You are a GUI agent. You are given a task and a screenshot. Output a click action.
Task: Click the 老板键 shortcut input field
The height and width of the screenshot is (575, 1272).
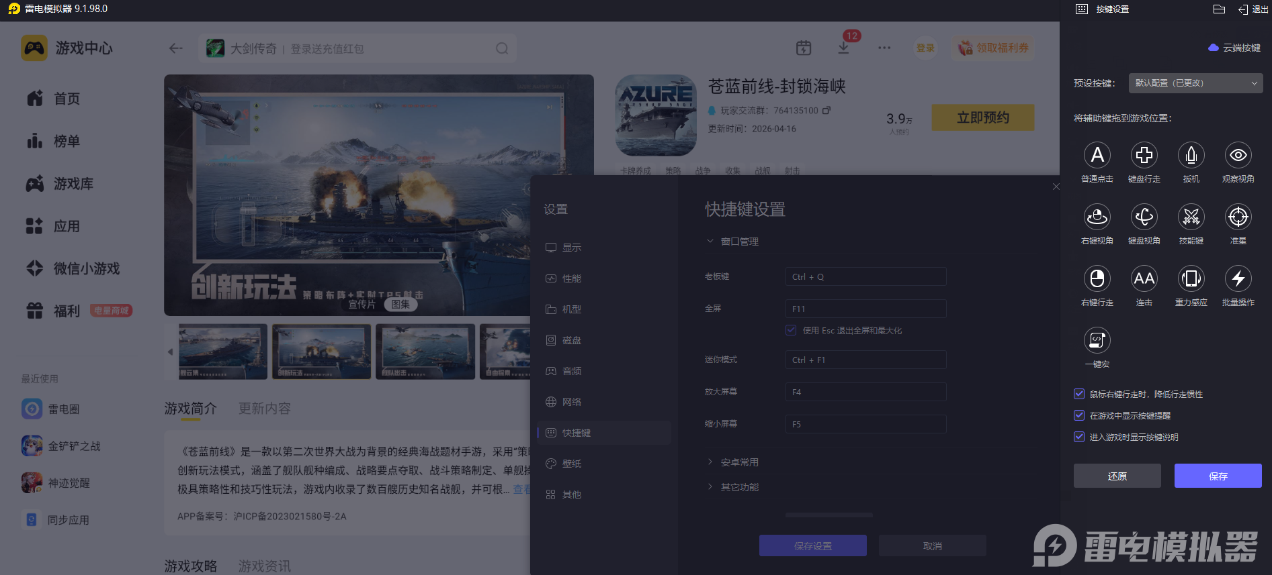pyautogui.click(x=865, y=276)
